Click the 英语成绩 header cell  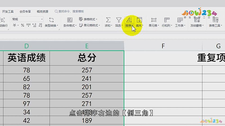point(26,58)
